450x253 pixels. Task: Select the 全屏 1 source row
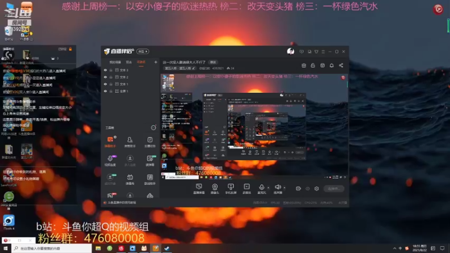coord(130,91)
